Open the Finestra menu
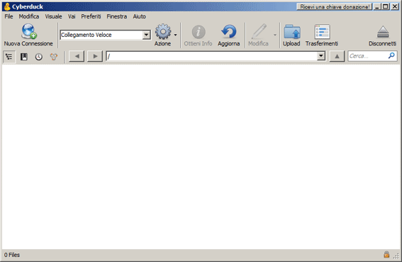 point(117,16)
